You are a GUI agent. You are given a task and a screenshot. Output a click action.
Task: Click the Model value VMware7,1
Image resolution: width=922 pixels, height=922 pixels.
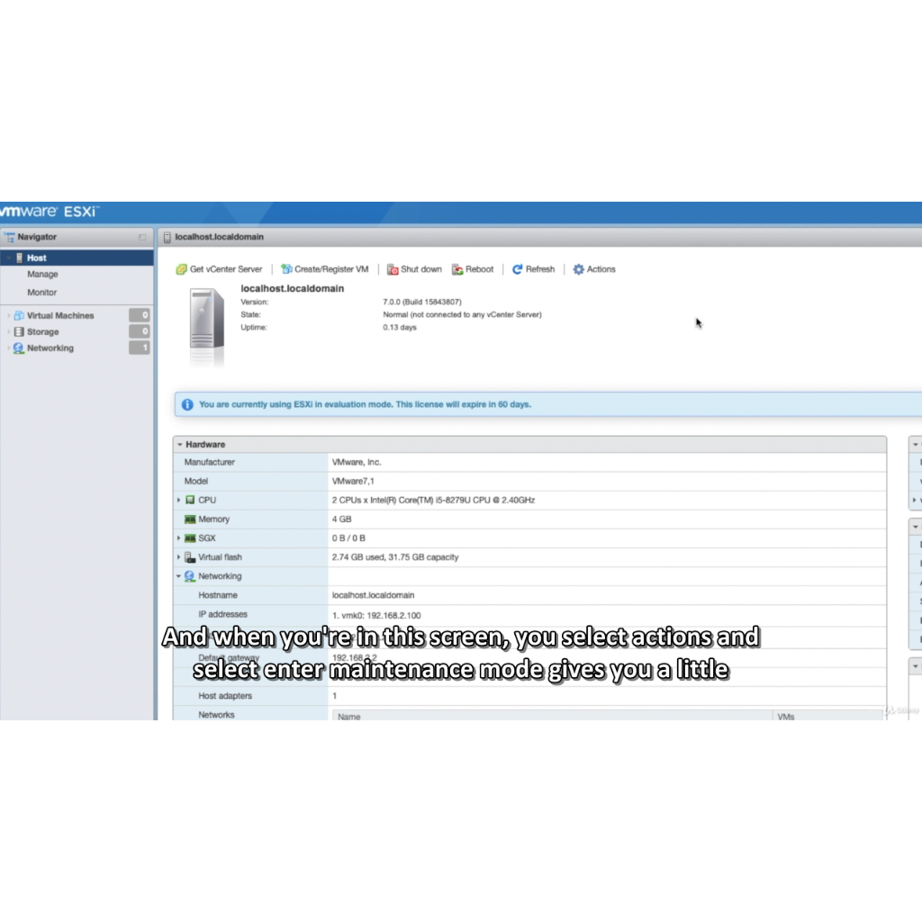tap(353, 481)
